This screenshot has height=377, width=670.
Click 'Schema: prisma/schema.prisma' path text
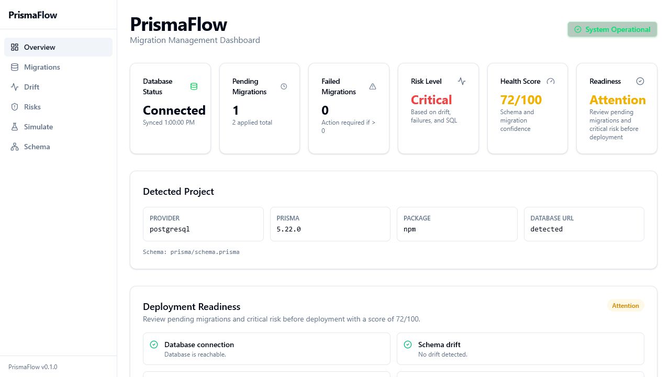click(x=191, y=252)
